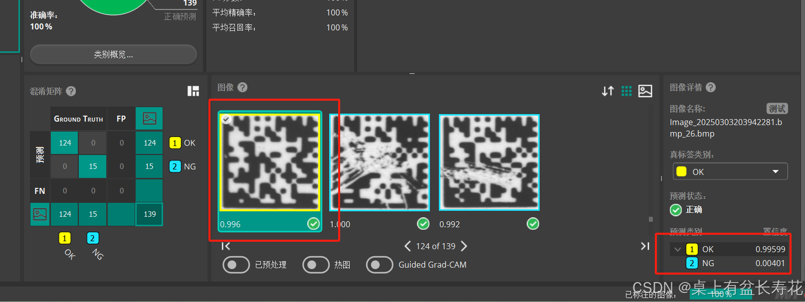Click the check status icon on the 1.000 thumbnail
The width and height of the screenshot is (805, 302).
(x=423, y=224)
